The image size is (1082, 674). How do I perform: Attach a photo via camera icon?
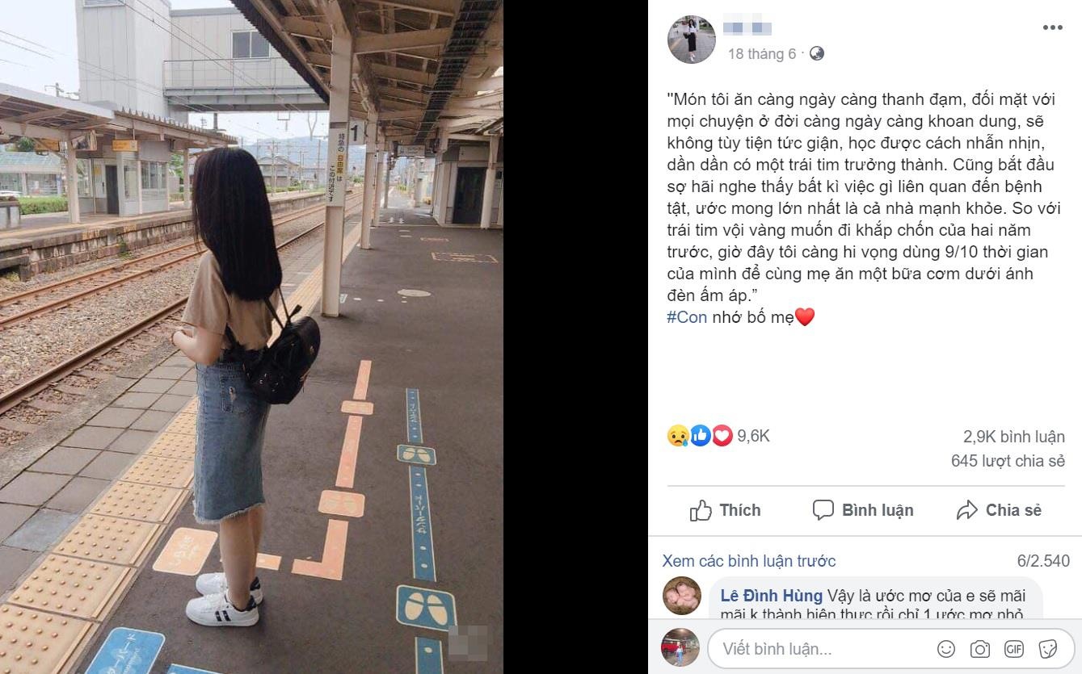980,649
